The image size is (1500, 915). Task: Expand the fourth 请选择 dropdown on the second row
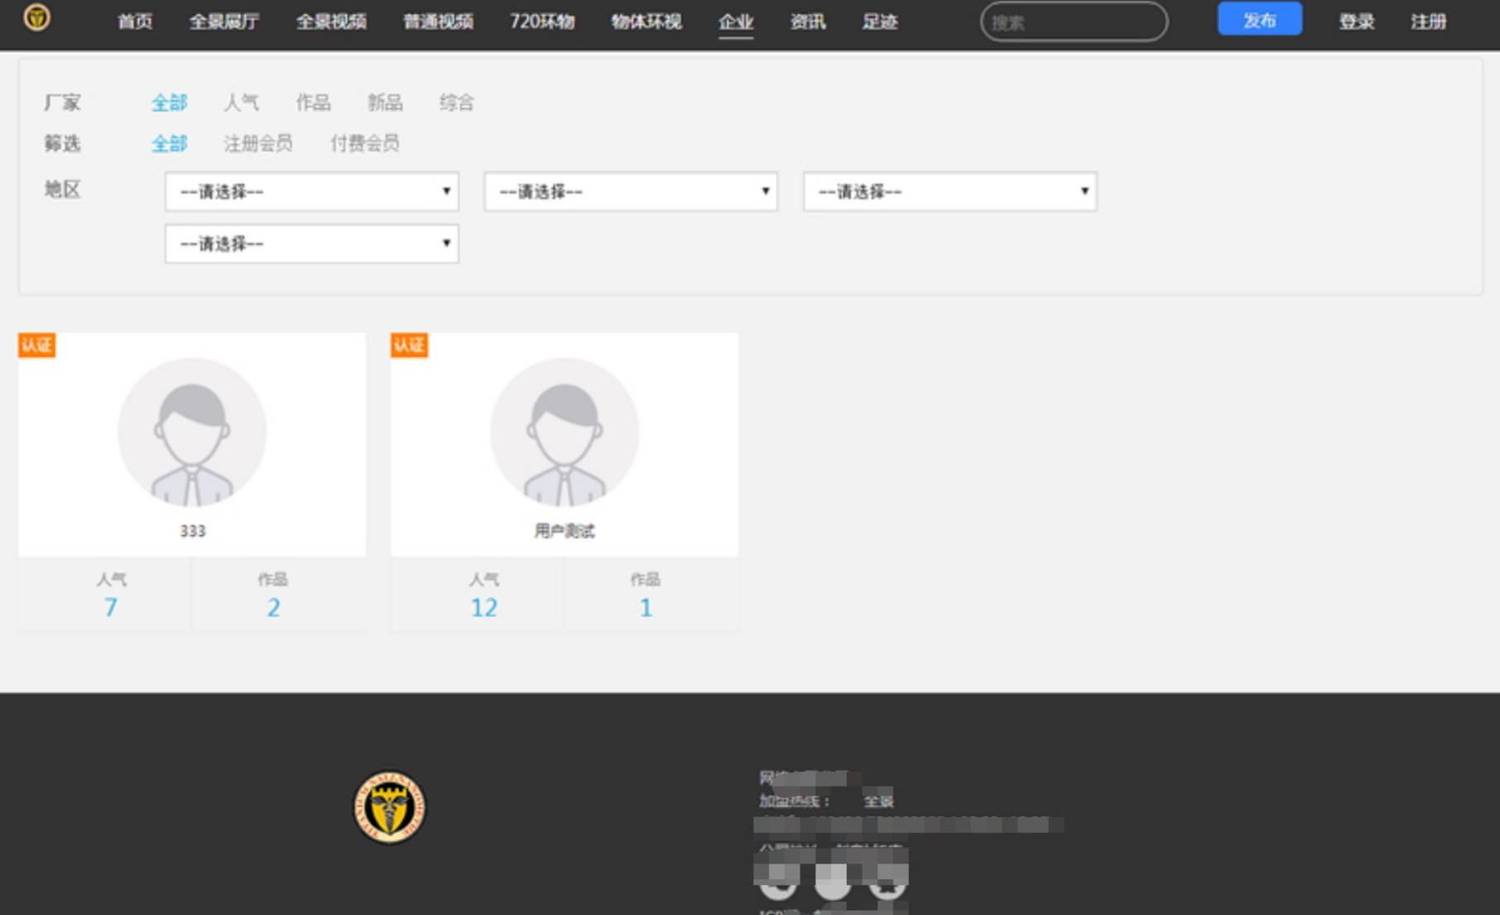(311, 244)
